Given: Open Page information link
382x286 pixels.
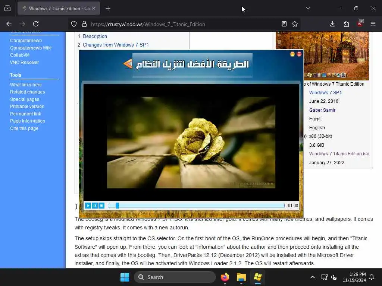Looking at the screenshot, I should coord(28,121).
